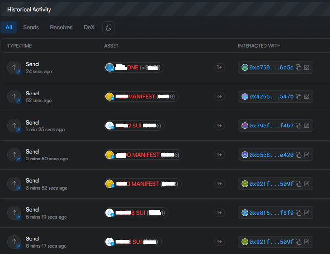The width and height of the screenshot is (330, 254).
Task: Edit label for address 0xb5c8...e420
Action: (x=307, y=155)
